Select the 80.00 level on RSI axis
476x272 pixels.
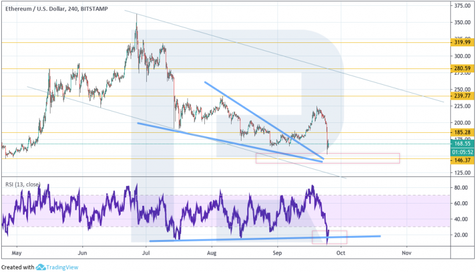462,188
